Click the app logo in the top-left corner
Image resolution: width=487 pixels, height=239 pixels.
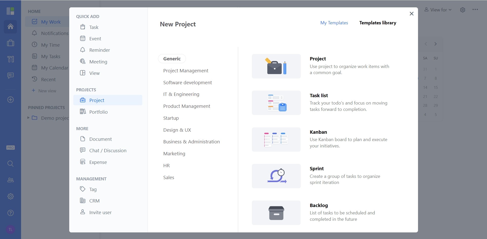(x=10, y=11)
